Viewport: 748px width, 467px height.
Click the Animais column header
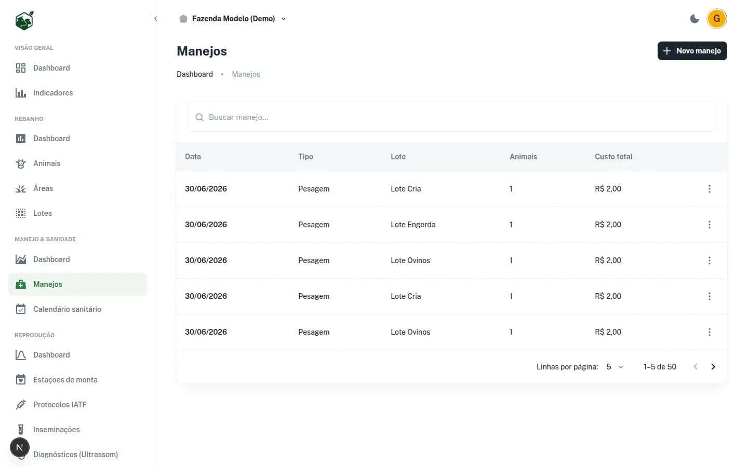523,157
